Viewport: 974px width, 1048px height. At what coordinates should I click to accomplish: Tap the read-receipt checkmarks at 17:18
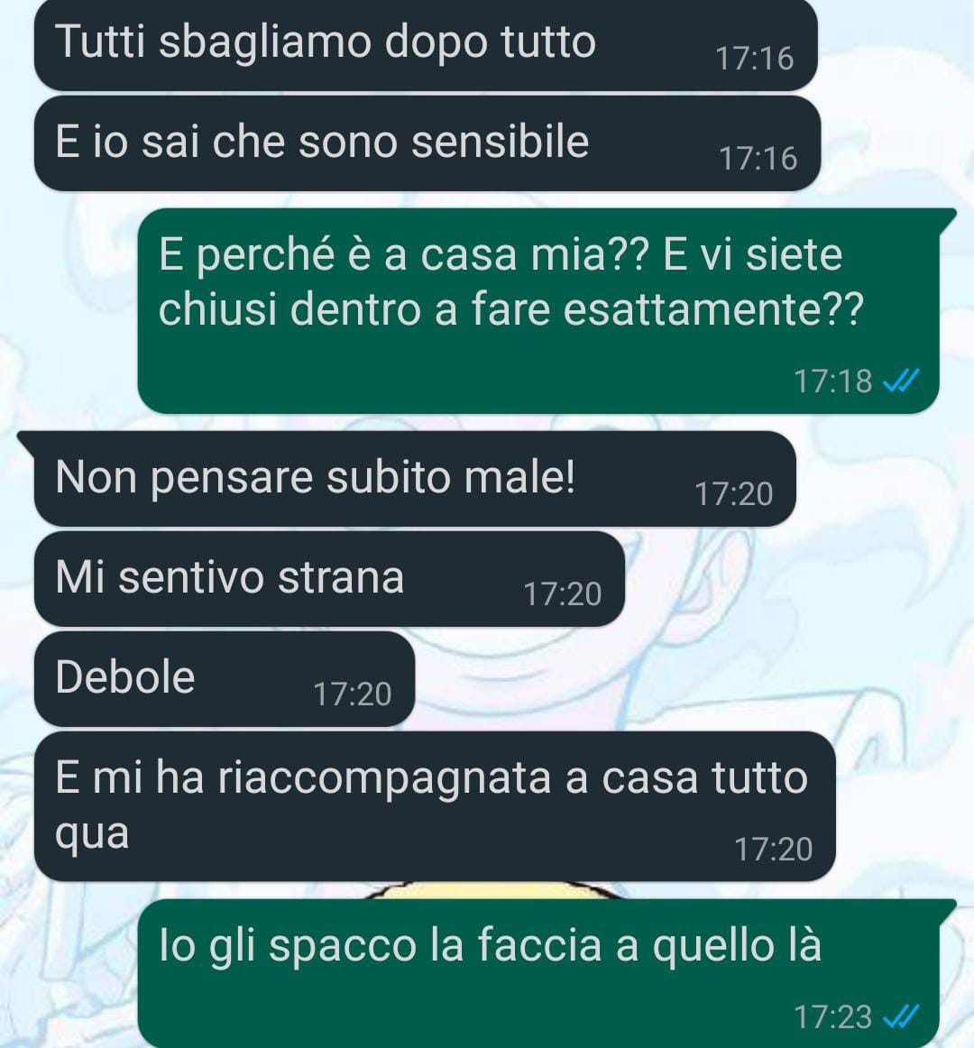(x=901, y=381)
